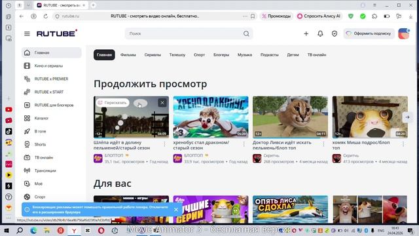
Task: Click the Кино и сериалы sidebar item
Action: (x=51, y=66)
